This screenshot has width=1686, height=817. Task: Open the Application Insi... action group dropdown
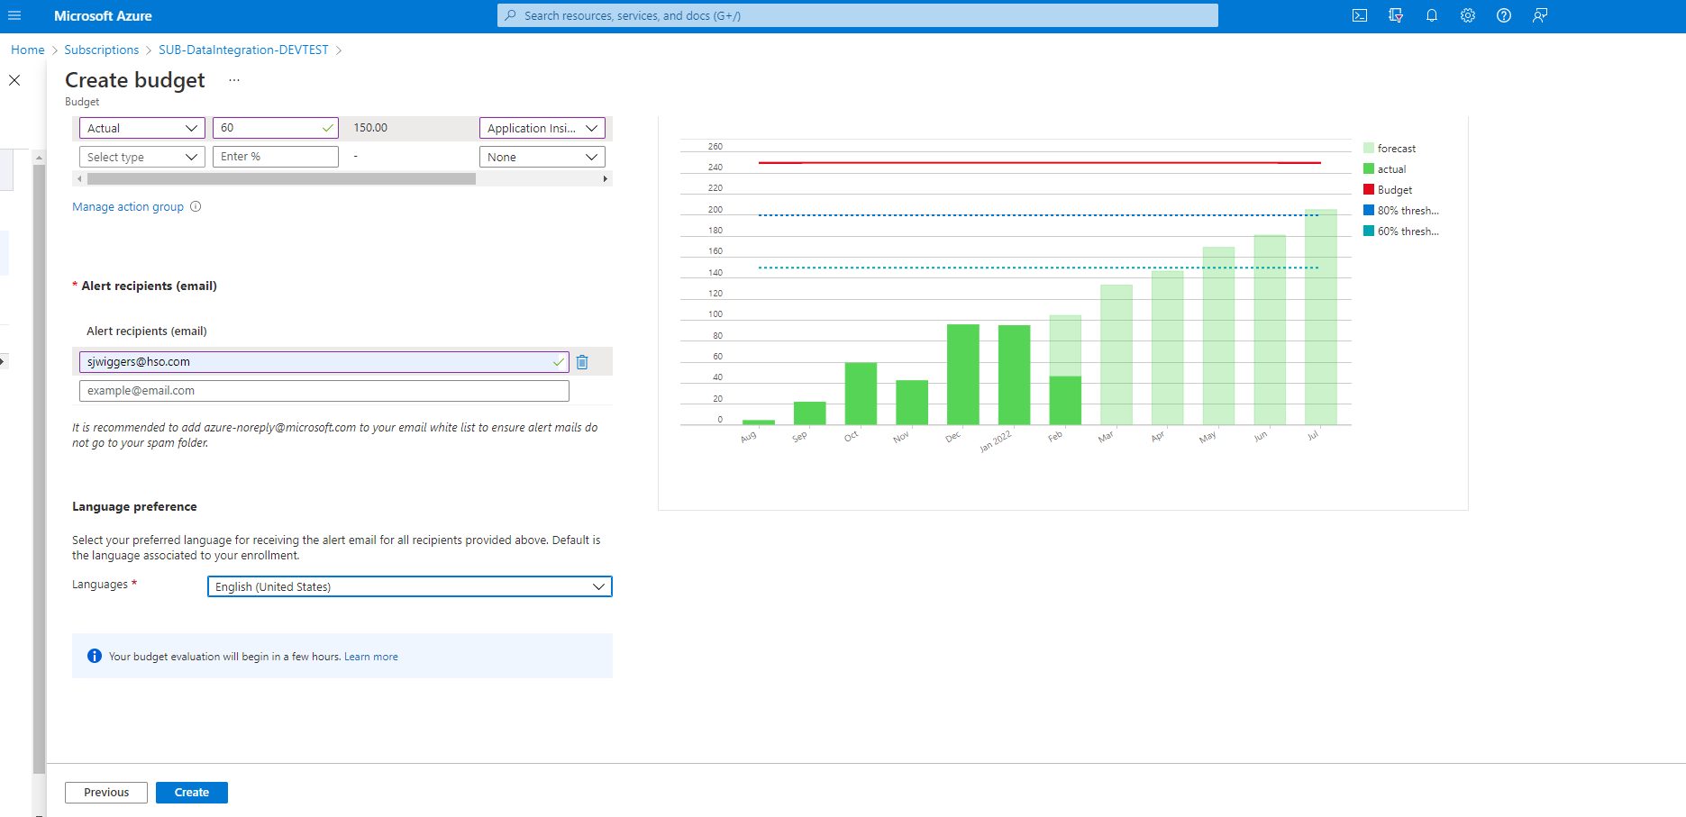coord(542,129)
